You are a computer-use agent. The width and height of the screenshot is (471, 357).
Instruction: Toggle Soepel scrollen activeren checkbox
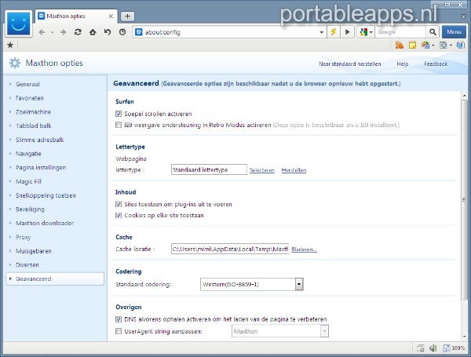[119, 114]
